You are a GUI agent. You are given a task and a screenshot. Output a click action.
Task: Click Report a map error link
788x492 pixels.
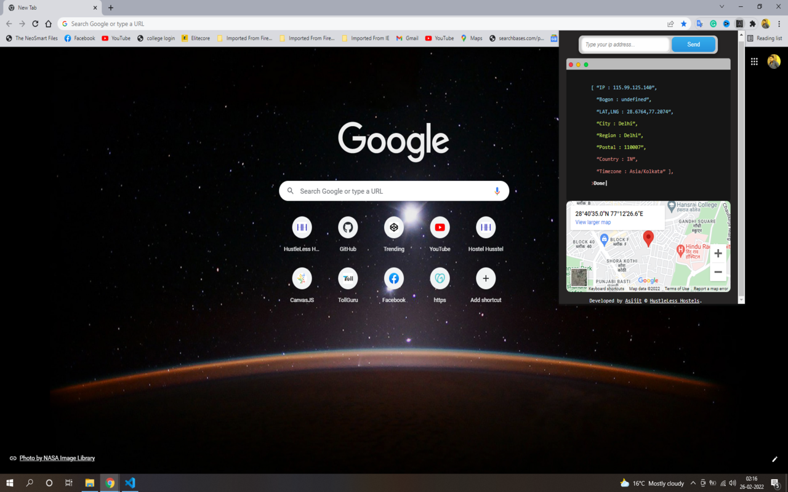tap(710, 288)
